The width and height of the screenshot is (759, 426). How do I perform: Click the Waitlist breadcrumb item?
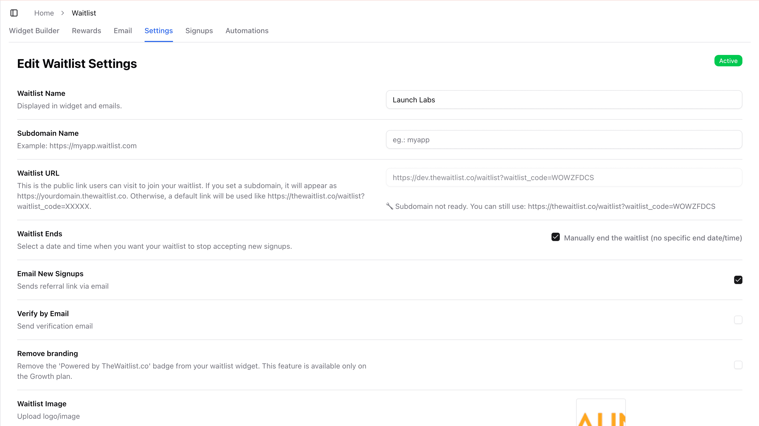84,13
